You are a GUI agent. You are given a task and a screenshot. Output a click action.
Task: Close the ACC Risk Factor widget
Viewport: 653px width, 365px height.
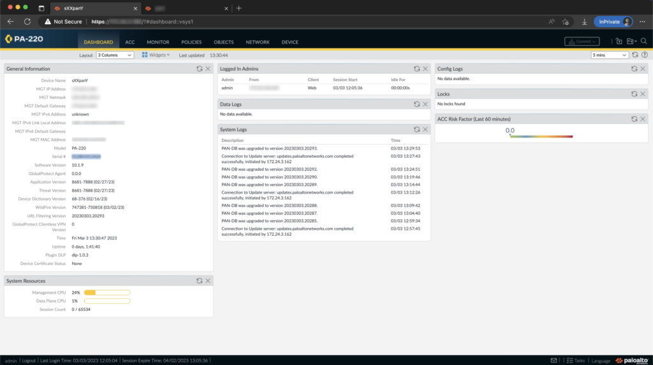(643, 119)
